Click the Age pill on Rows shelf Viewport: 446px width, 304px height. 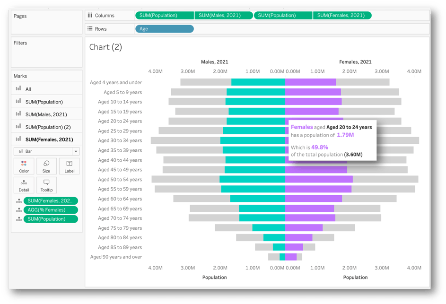[x=164, y=29]
